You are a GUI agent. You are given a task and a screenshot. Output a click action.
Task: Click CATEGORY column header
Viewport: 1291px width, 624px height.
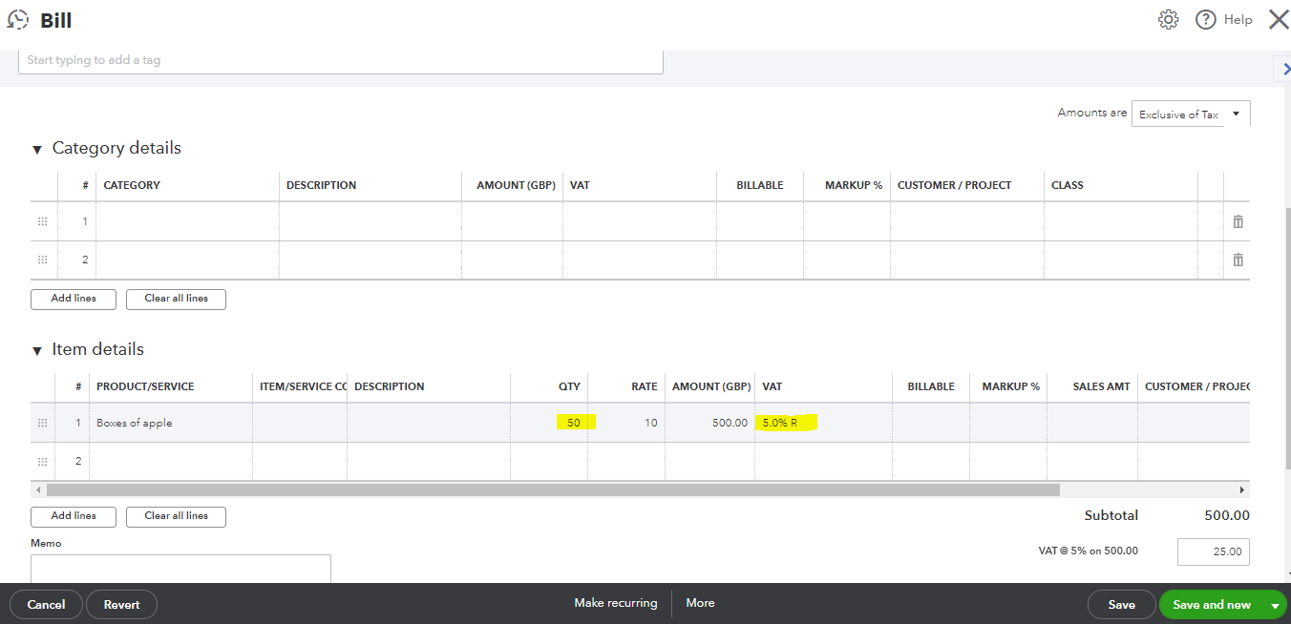tap(132, 185)
